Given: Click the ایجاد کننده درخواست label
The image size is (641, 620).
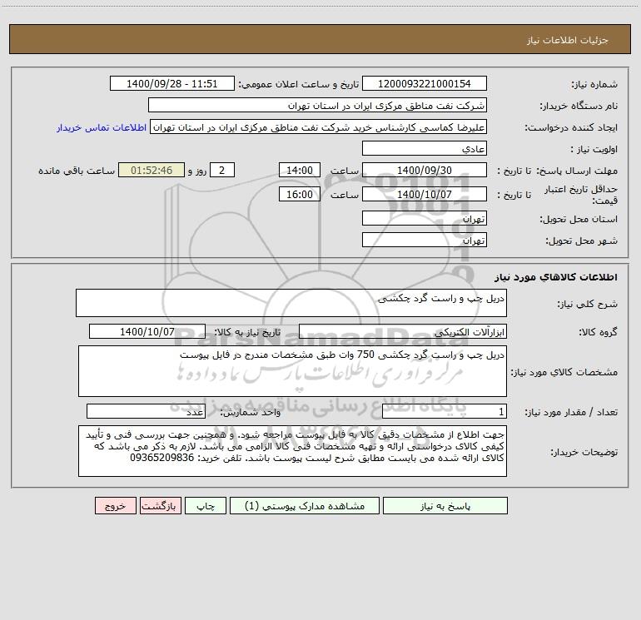Looking at the screenshot, I should click(x=571, y=127).
